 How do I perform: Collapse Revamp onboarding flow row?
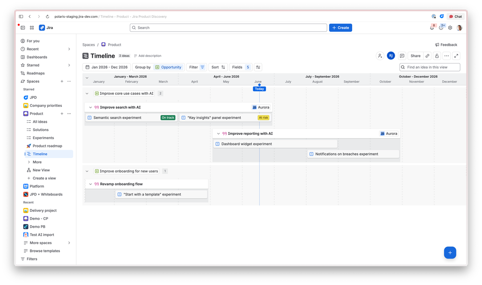click(x=90, y=184)
